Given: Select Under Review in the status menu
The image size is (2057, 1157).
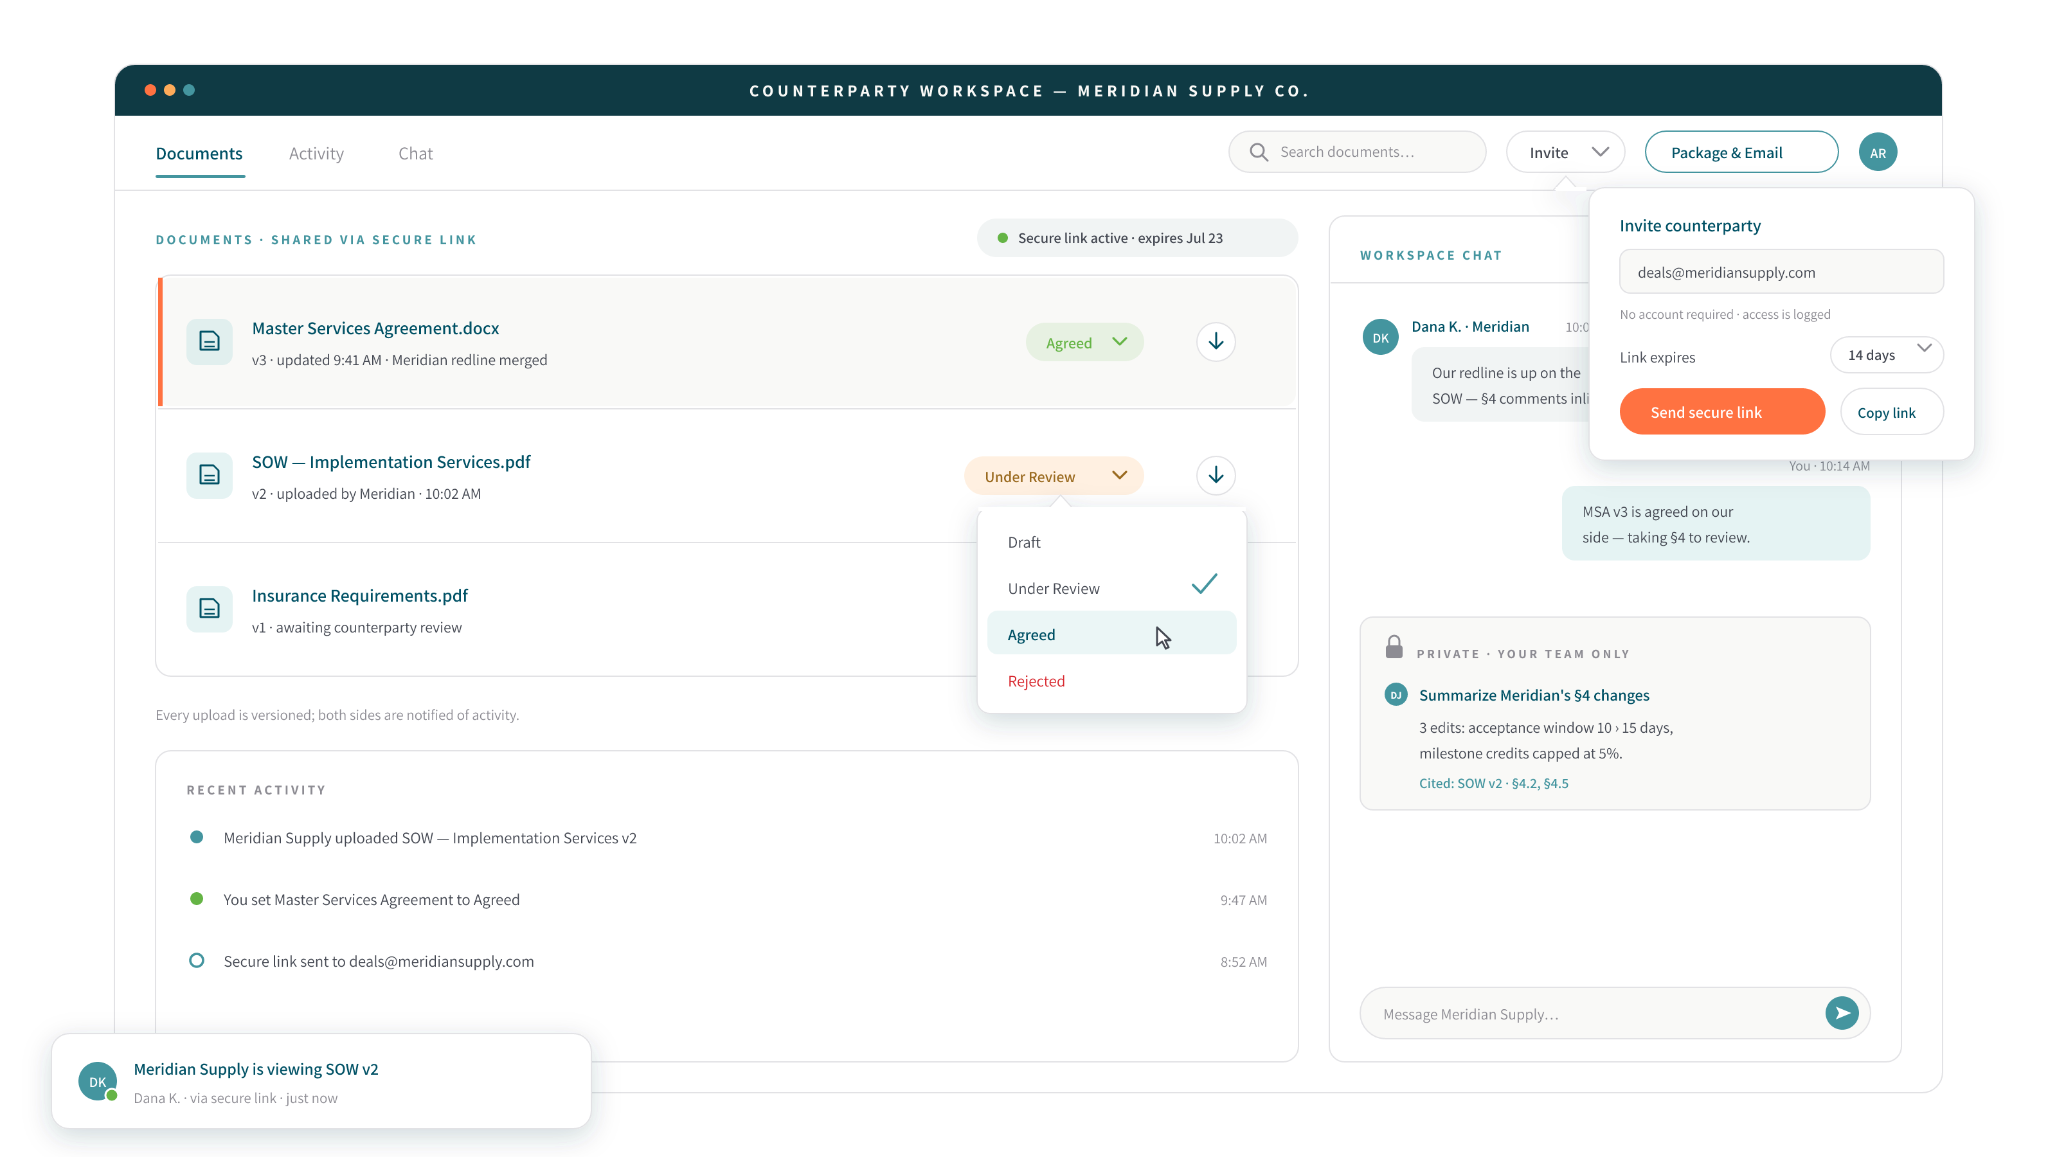Looking at the screenshot, I should tap(1111, 589).
